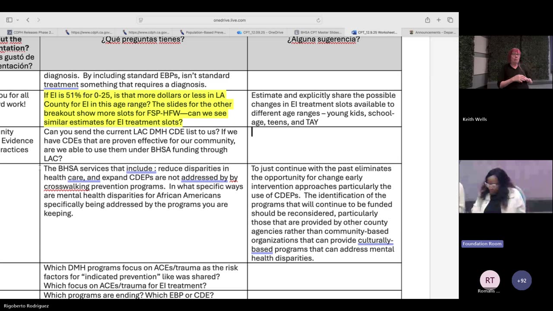The width and height of the screenshot is (553, 311).
Task: Go back with the left arrow
Action: pyautogui.click(x=28, y=20)
